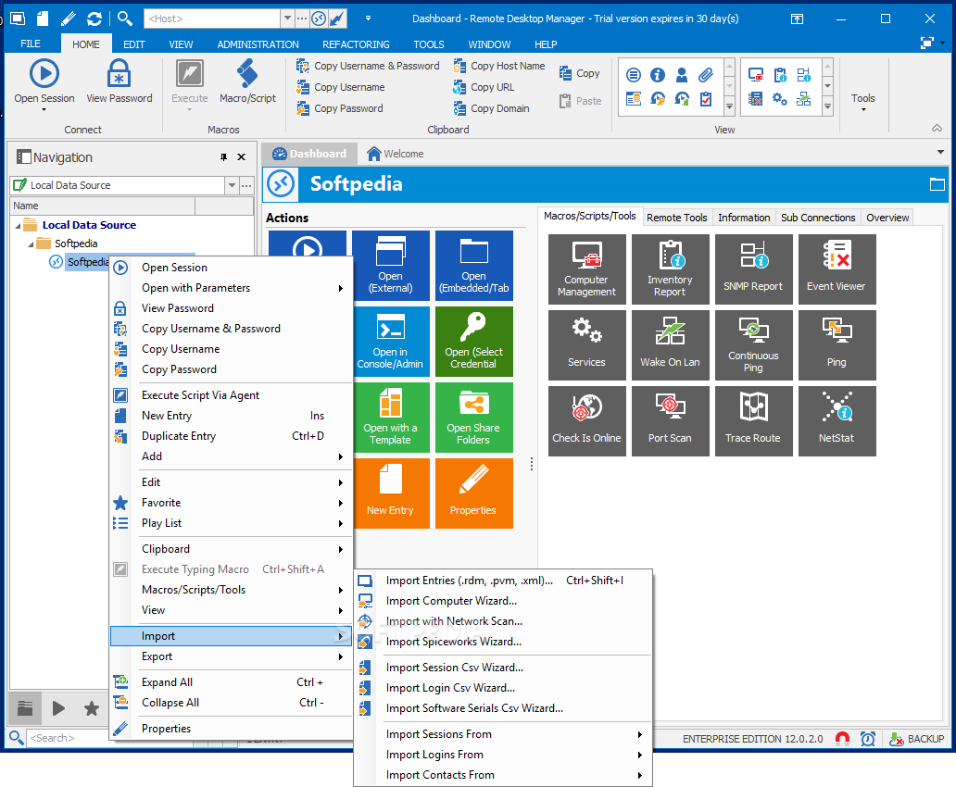Expand the View gallery dropdown
Image resolution: width=956 pixels, height=787 pixels.
[x=729, y=106]
